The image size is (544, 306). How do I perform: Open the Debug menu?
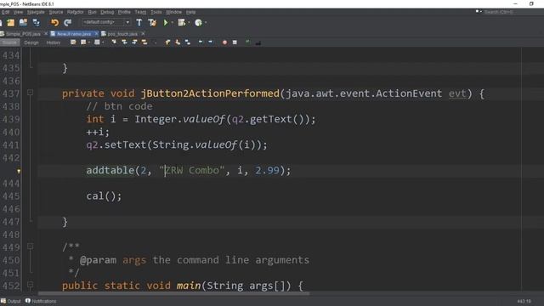(x=107, y=12)
